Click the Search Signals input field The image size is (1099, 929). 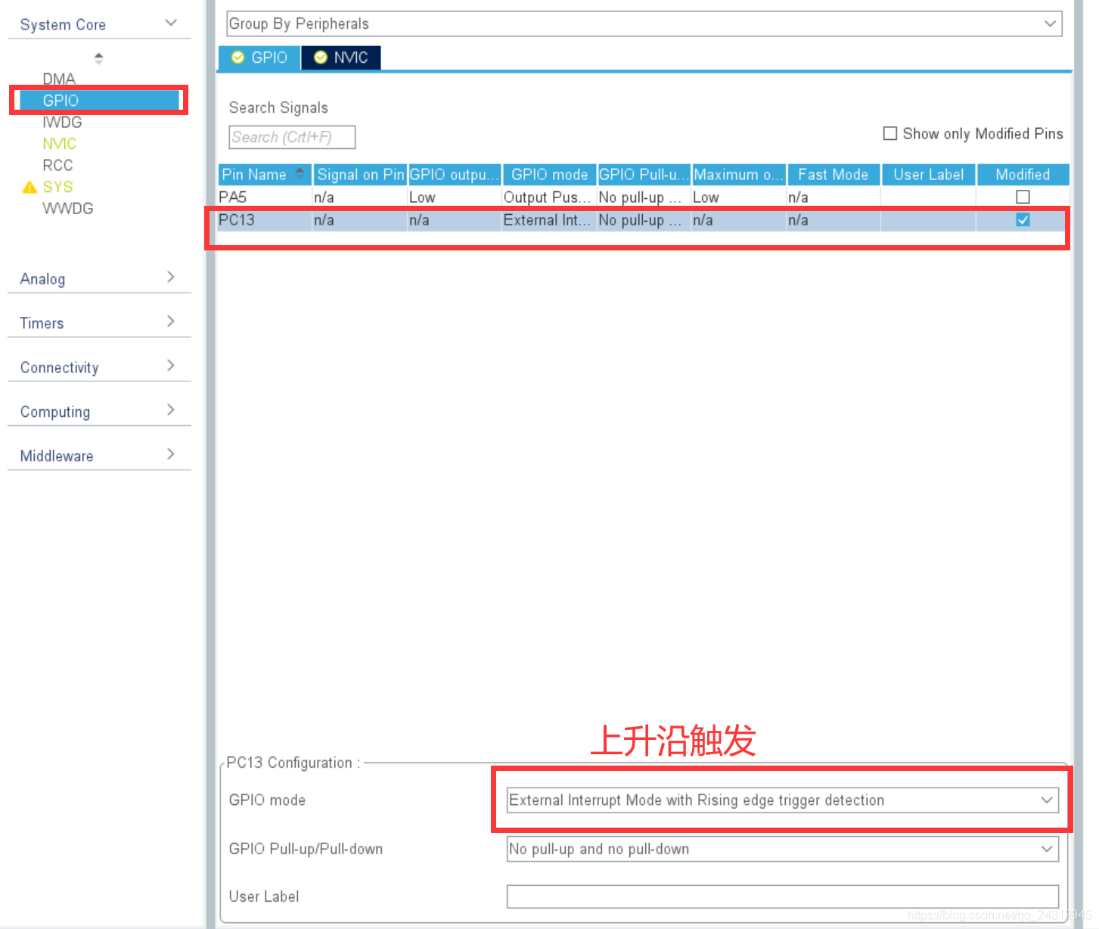pyautogui.click(x=292, y=137)
